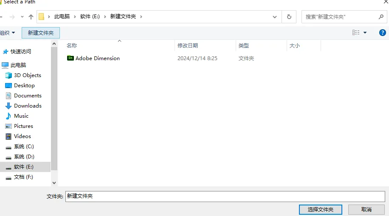Open the 组织 menu

coord(8,33)
